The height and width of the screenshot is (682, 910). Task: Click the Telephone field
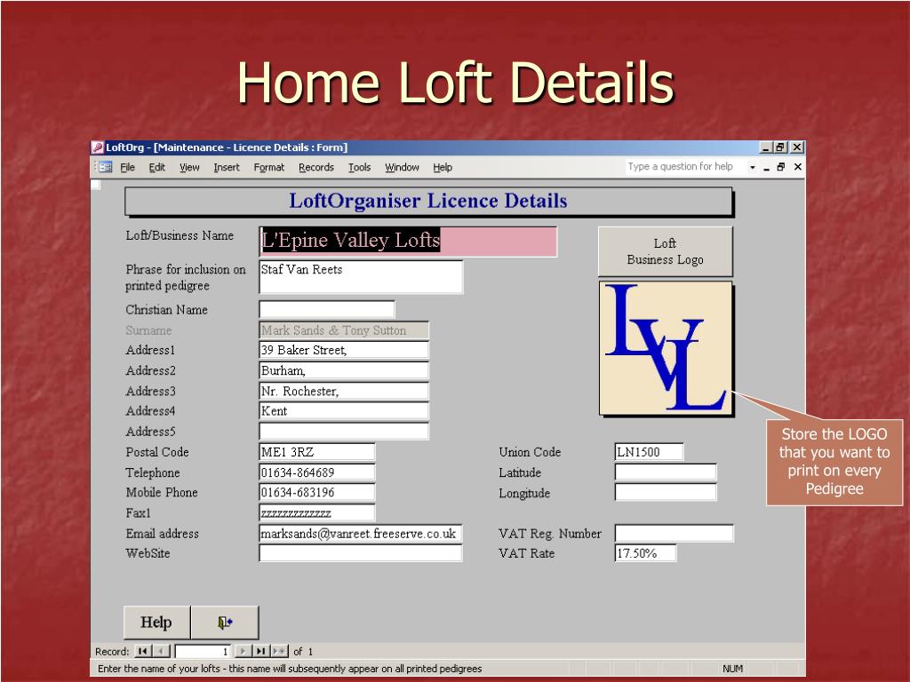tap(317, 472)
